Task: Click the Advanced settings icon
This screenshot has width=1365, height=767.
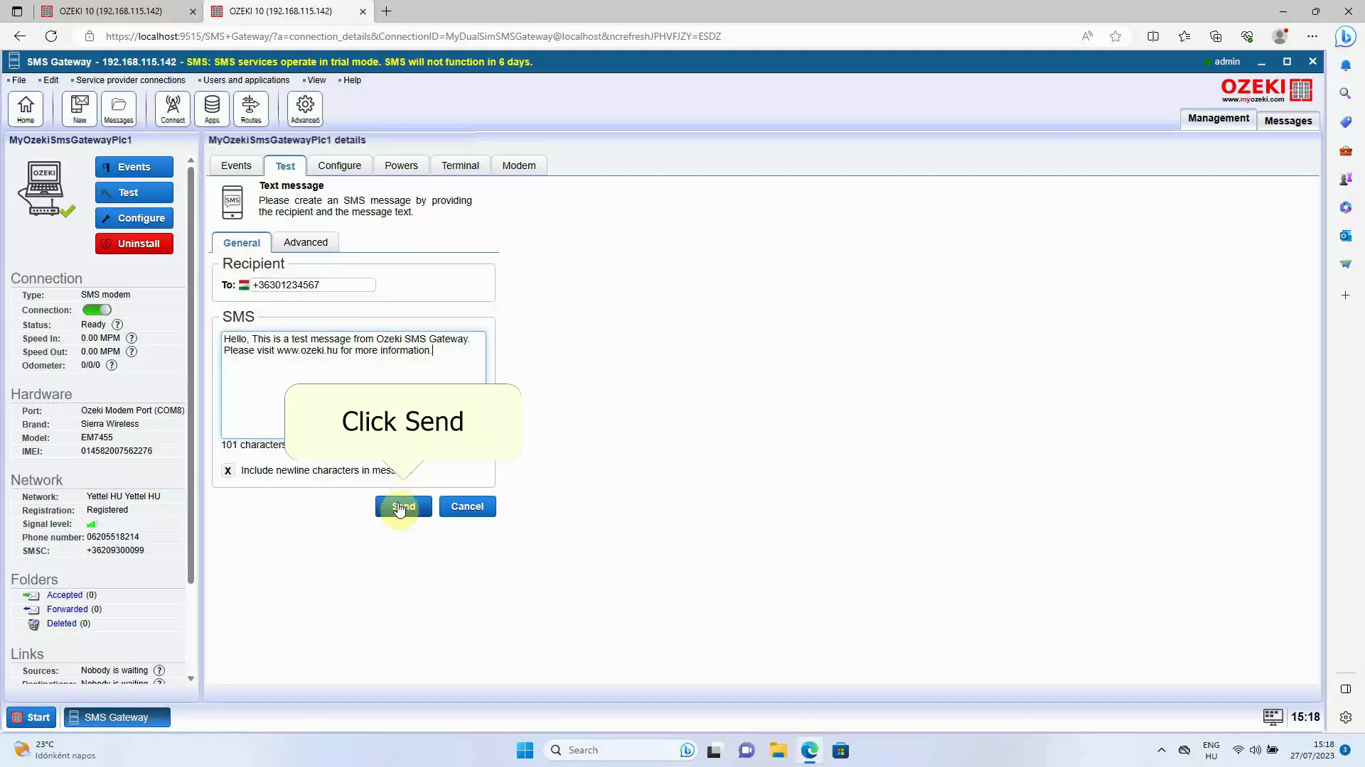Action: point(305,108)
